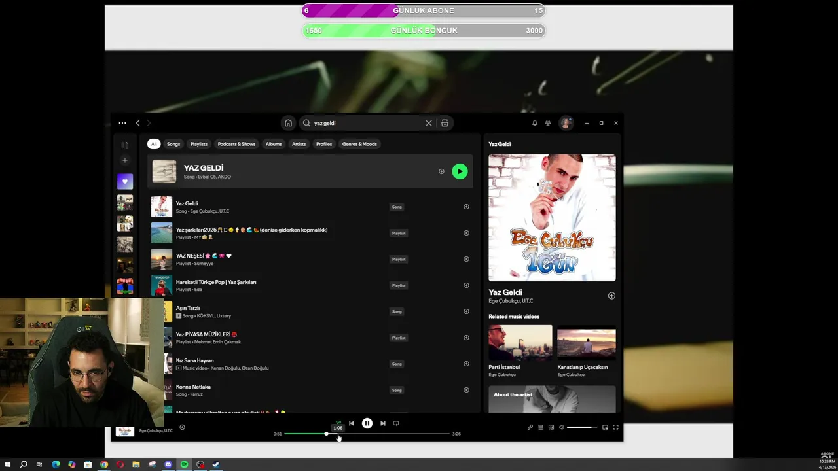838x471 pixels.
Task: Skip to the previous track
Action: coord(352,423)
